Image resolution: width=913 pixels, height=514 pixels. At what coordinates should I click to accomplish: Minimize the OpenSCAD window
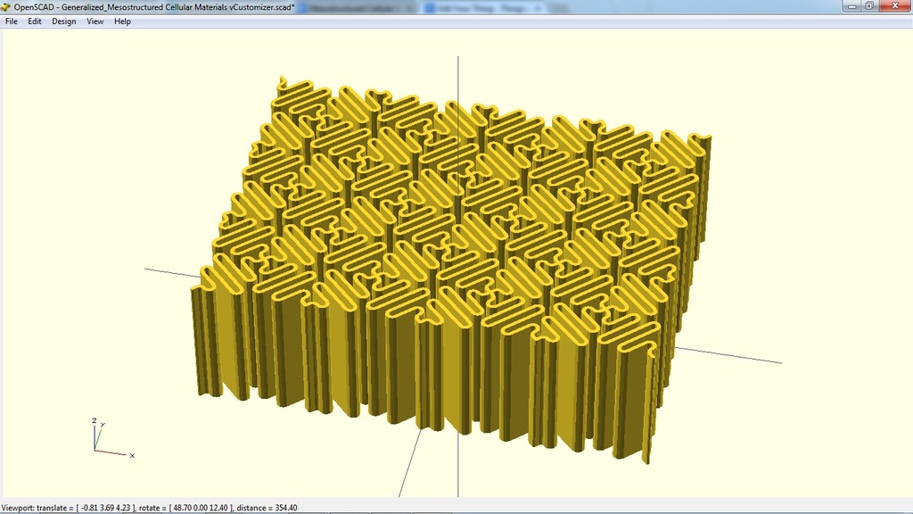[x=852, y=6]
